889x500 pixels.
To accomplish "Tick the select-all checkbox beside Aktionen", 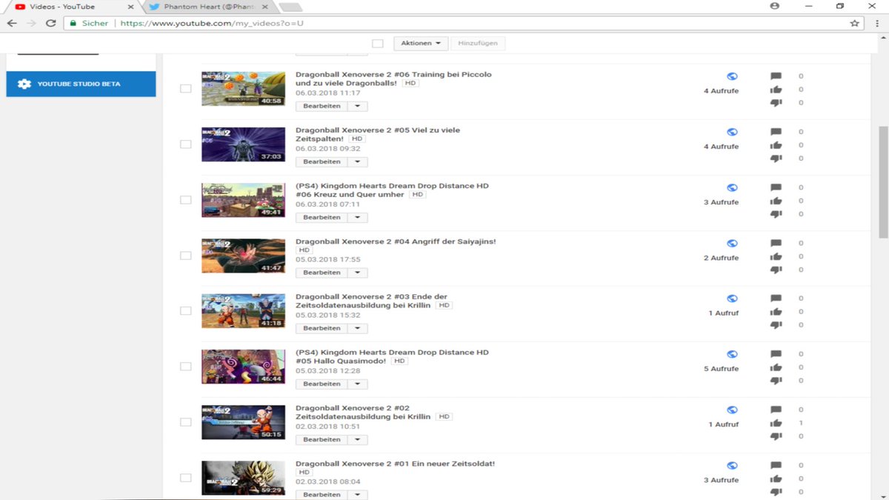I will (x=378, y=44).
